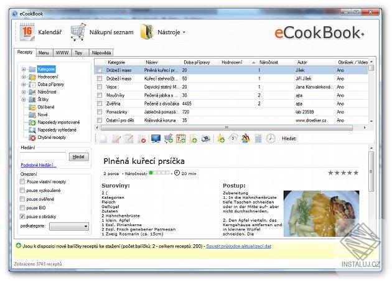Click the people portions icon
The width and height of the screenshot is (392, 281).
[246, 138]
